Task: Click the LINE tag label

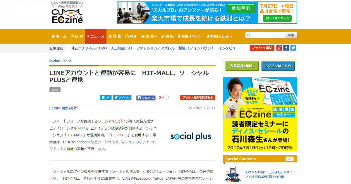Action: 55,90
